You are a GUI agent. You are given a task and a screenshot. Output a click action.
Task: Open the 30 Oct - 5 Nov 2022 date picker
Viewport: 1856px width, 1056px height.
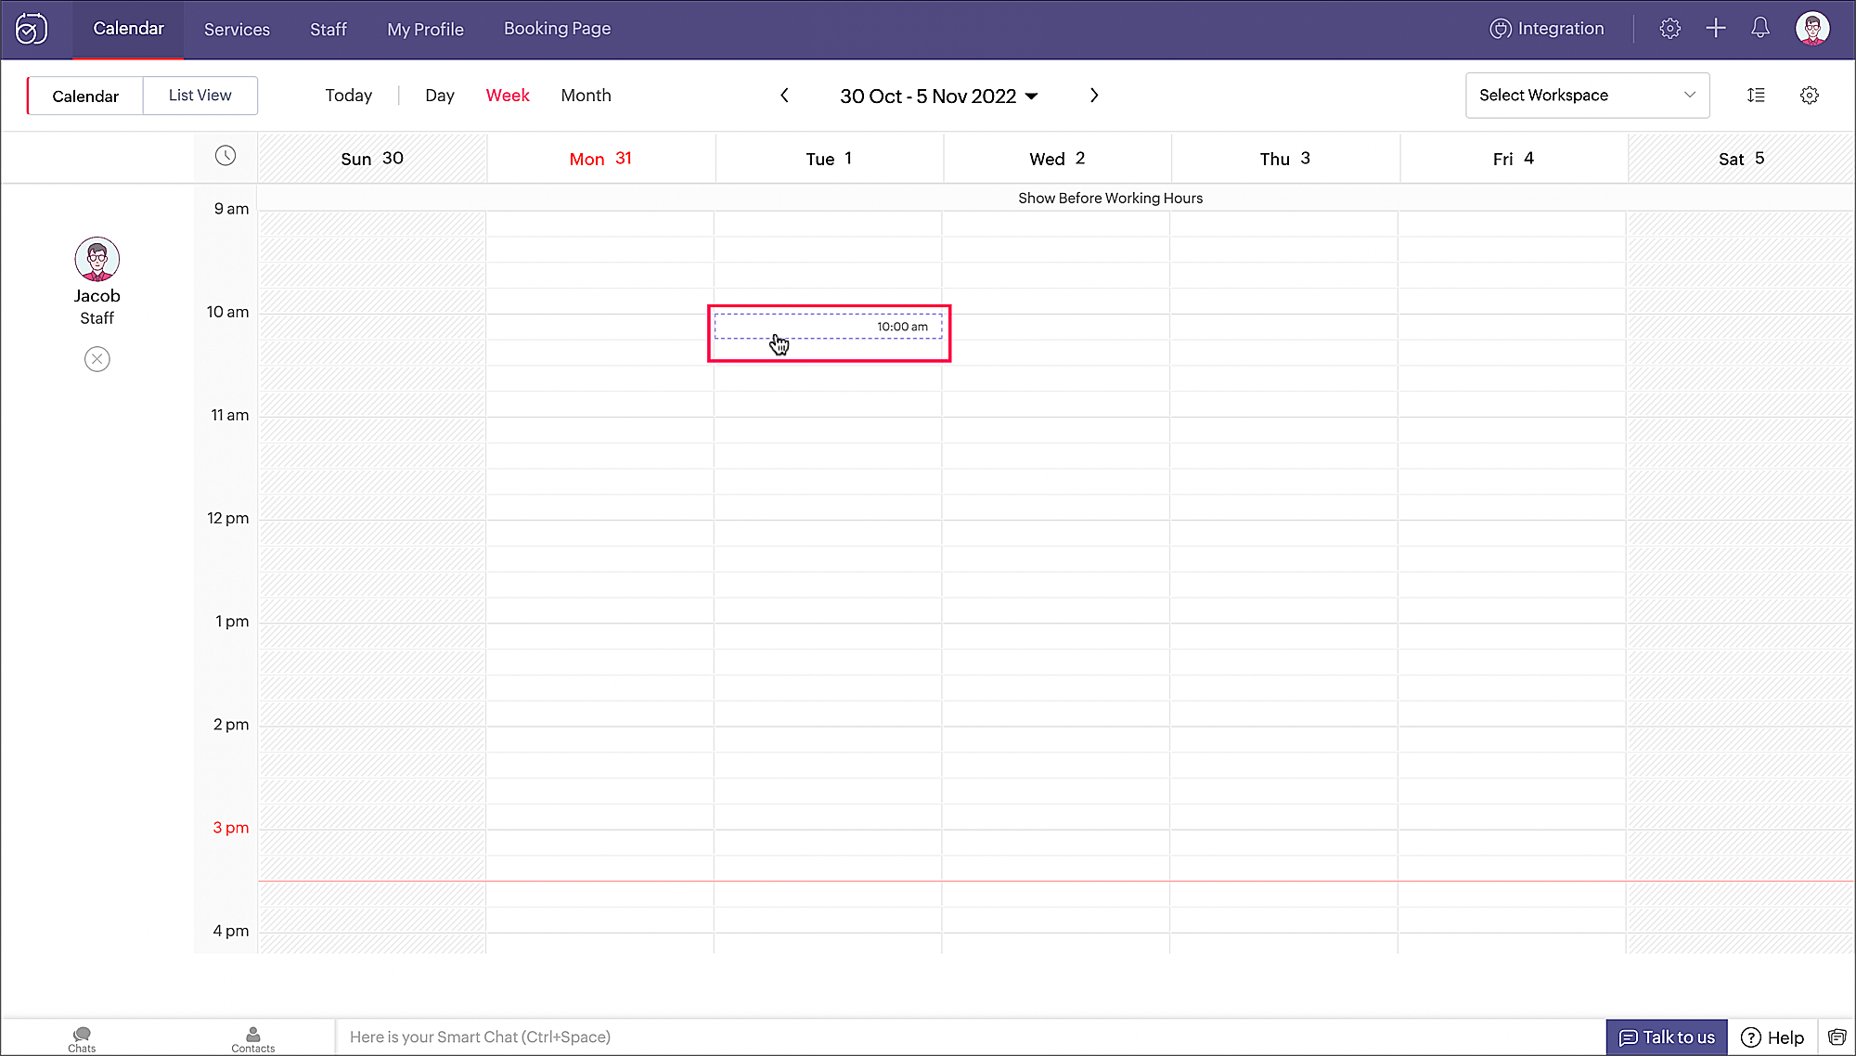tap(938, 97)
